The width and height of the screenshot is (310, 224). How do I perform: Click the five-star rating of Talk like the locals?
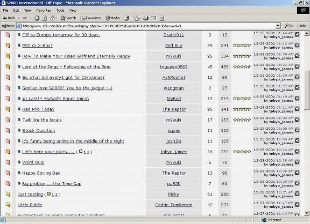(x=242, y=120)
